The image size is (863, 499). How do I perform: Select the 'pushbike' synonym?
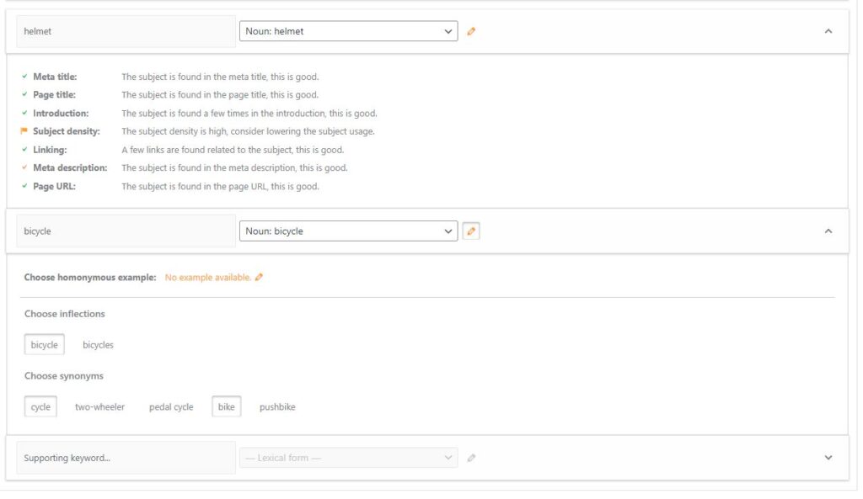tap(277, 406)
